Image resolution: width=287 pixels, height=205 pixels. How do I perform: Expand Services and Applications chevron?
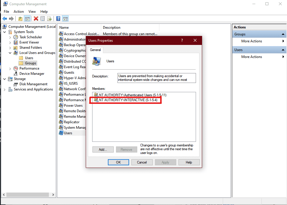(x=5, y=90)
